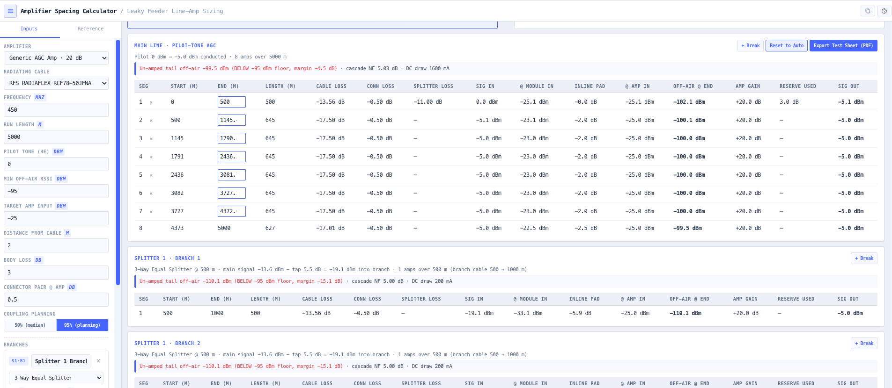Click the -102.1 dBm off-air value
Viewport: 892px width, 388px height.
click(x=689, y=102)
